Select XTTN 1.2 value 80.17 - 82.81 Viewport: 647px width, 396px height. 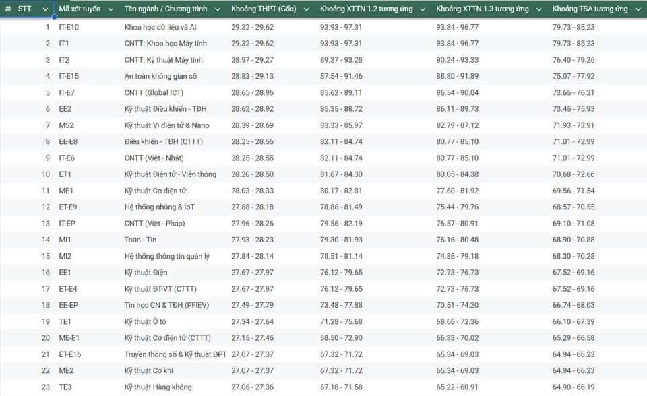click(x=341, y=191)
